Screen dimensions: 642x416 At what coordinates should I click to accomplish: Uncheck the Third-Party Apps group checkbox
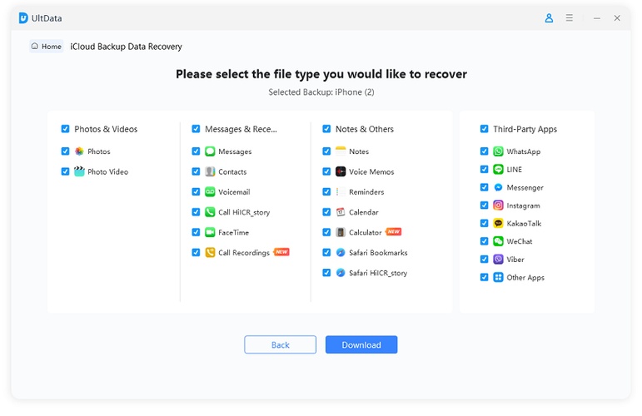(x=484, y=129)
